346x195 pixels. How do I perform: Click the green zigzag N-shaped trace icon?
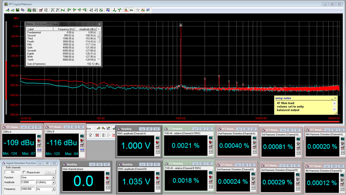point(63,10)
